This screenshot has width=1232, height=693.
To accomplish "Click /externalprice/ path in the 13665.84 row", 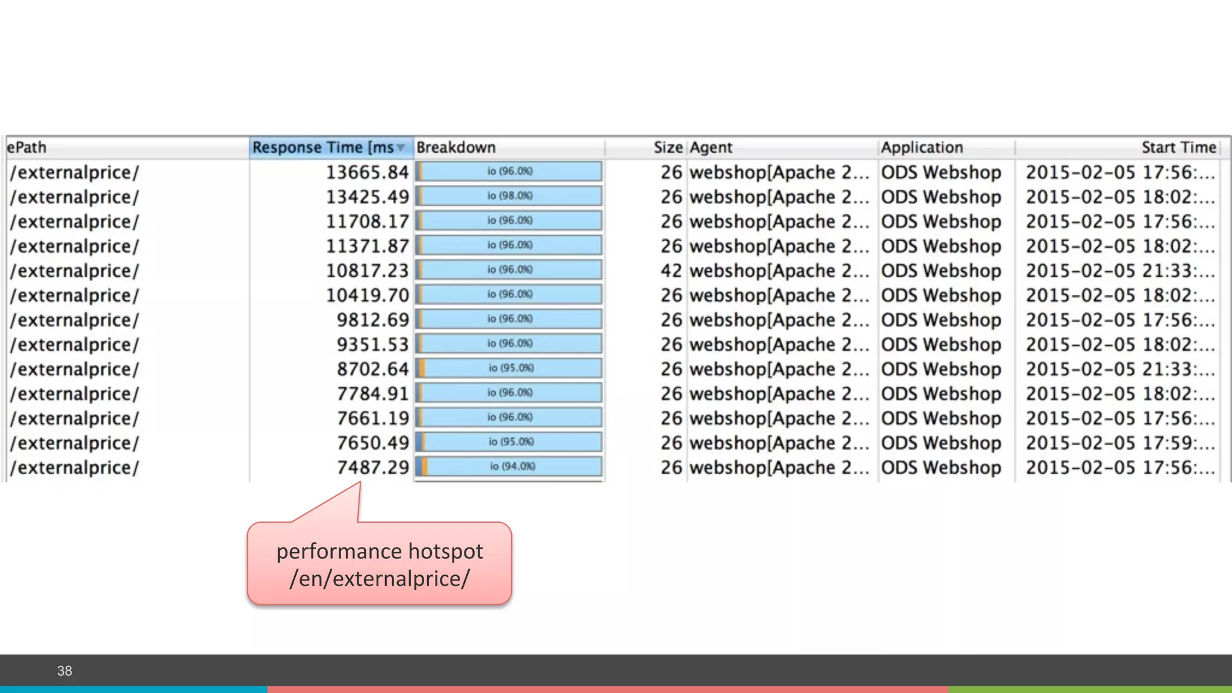I will pyautogui.click(x=74, y=173).
